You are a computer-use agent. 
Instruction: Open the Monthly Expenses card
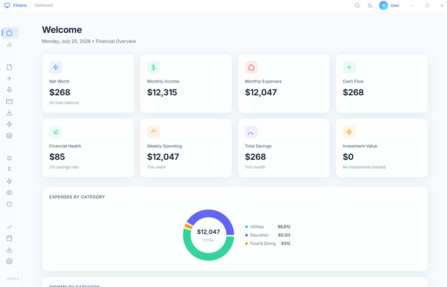click(x=284, y=83)
